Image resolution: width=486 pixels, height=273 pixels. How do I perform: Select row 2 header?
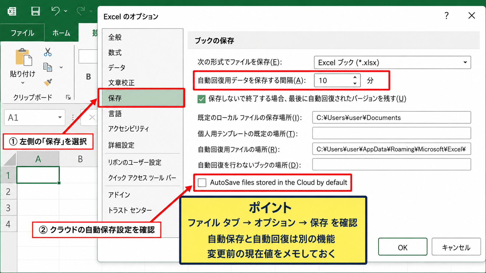pyautogui.click(x=8, y=191)
